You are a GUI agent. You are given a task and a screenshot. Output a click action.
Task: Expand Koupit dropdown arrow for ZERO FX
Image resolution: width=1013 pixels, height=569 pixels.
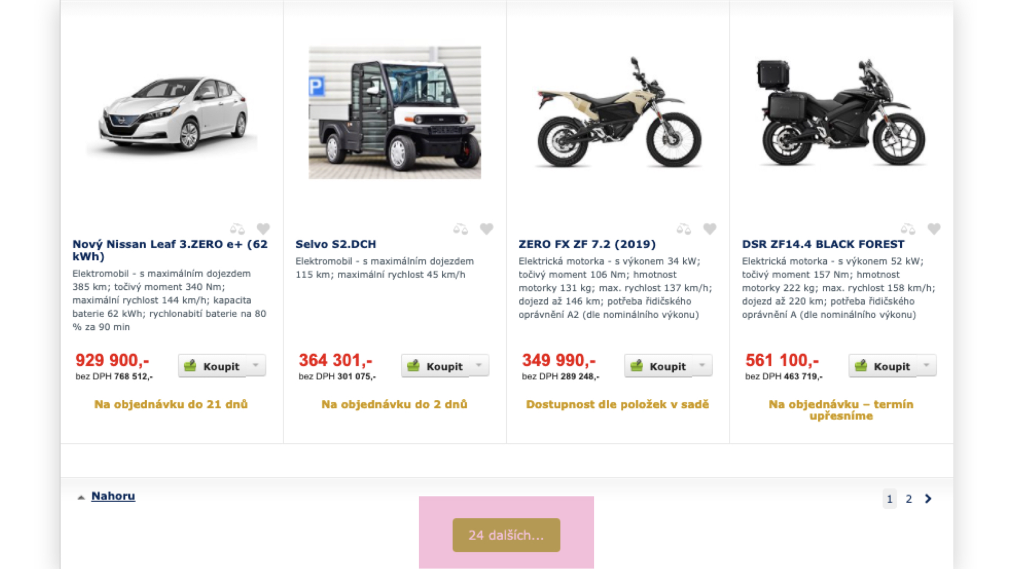tap(702, 366)
